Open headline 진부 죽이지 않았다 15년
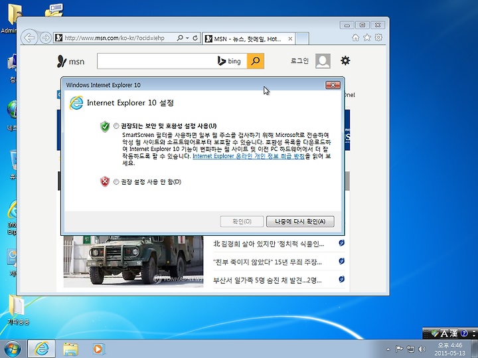478x358 pixels. click(x=268, y=262)
